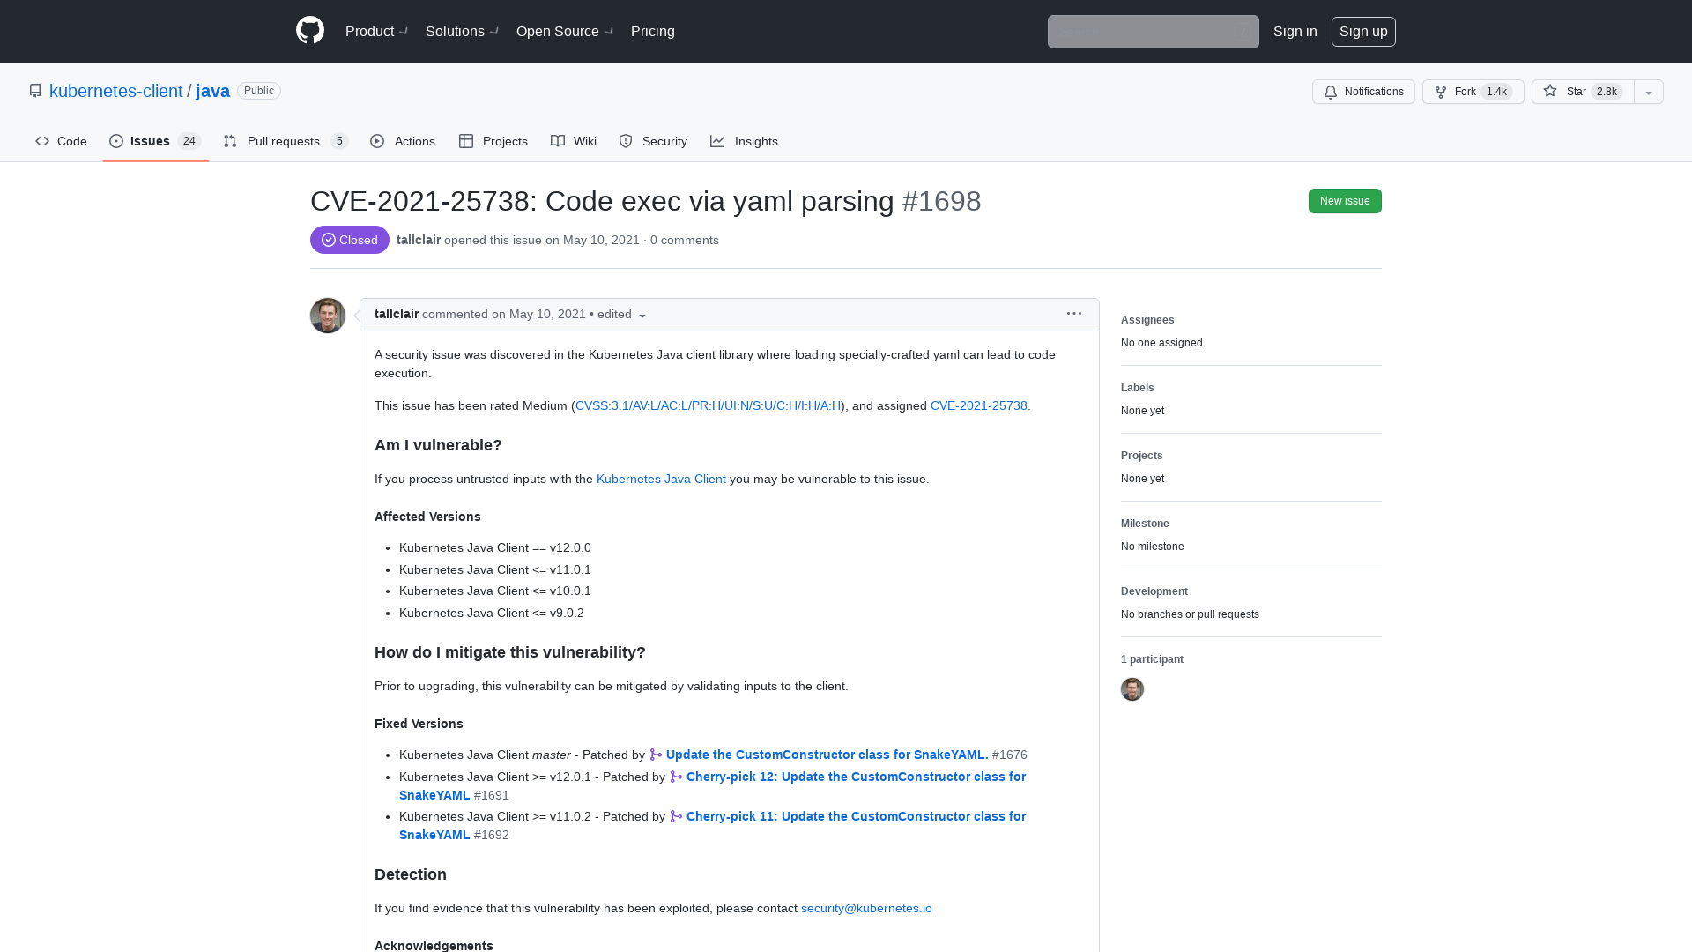Switch to the Pull requests tab

[286, 141]
